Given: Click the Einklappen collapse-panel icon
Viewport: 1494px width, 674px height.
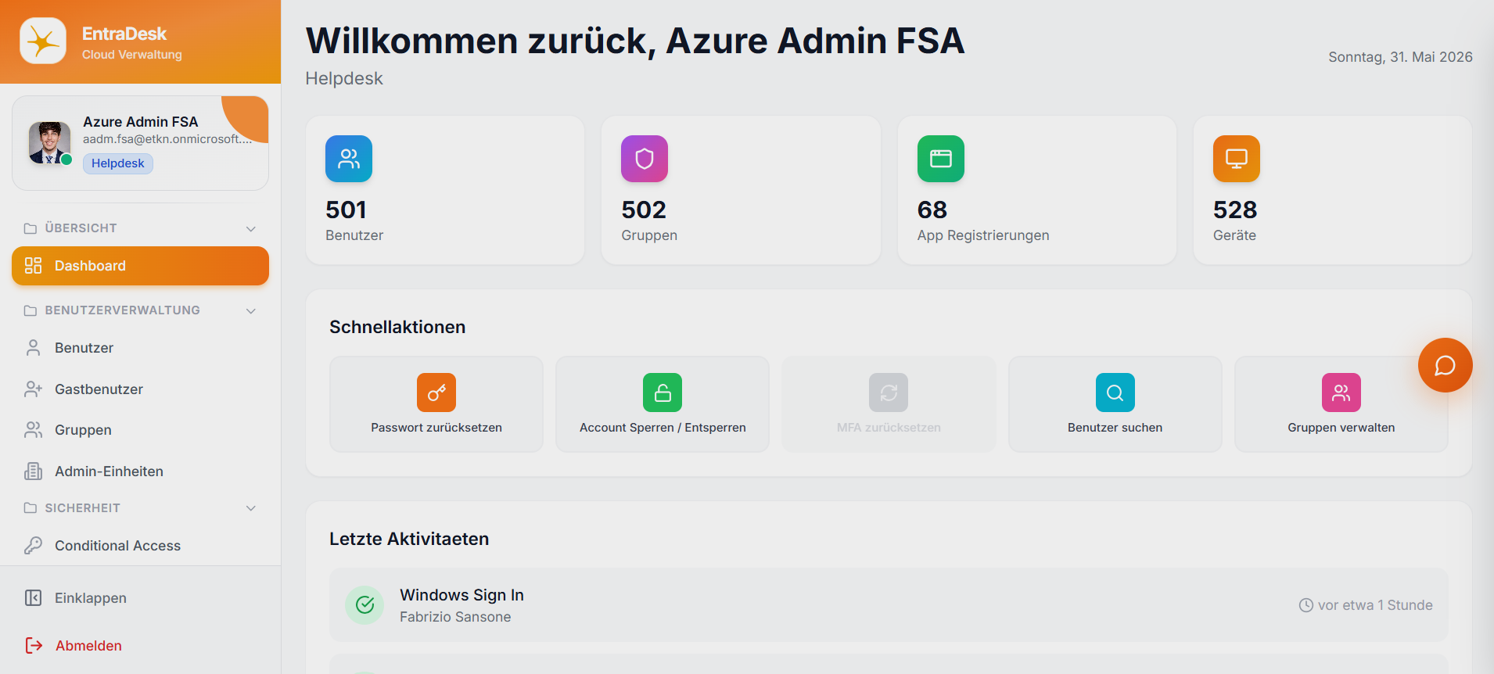Looking at the screenshot, I should point(33,598).
